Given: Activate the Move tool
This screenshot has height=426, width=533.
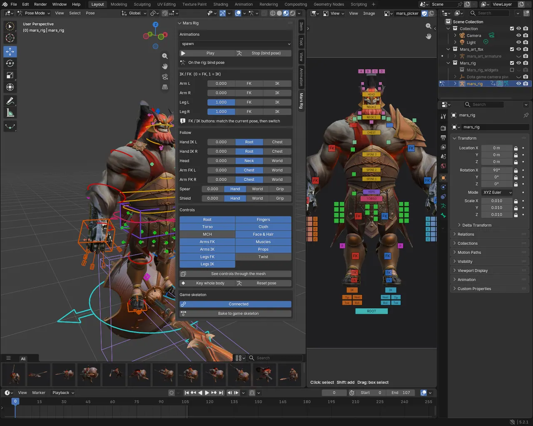Looking at the screenshot, I should click(10, 52).
